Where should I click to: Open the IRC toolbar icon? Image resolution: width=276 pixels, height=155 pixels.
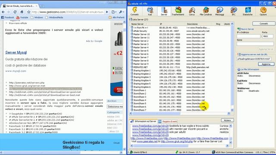tap(234, 11)
